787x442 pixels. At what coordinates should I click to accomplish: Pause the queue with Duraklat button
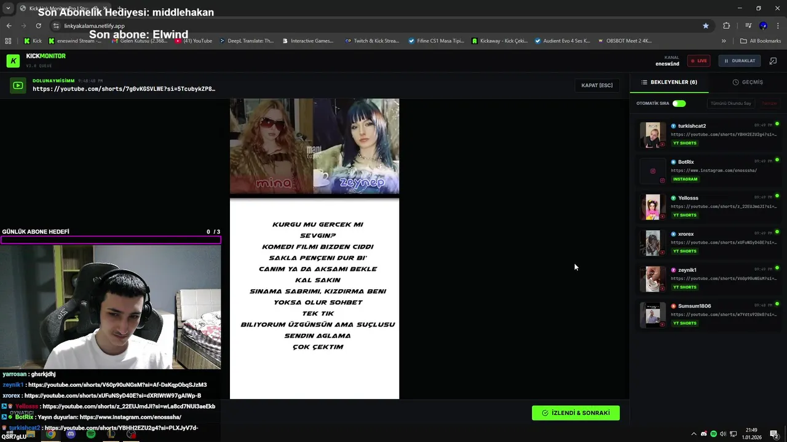[740, 61]
